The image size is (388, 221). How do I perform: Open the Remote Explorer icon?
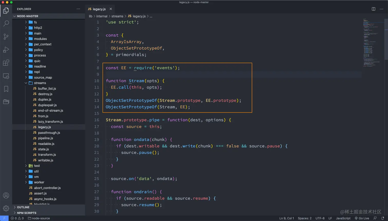coord(6,76)
